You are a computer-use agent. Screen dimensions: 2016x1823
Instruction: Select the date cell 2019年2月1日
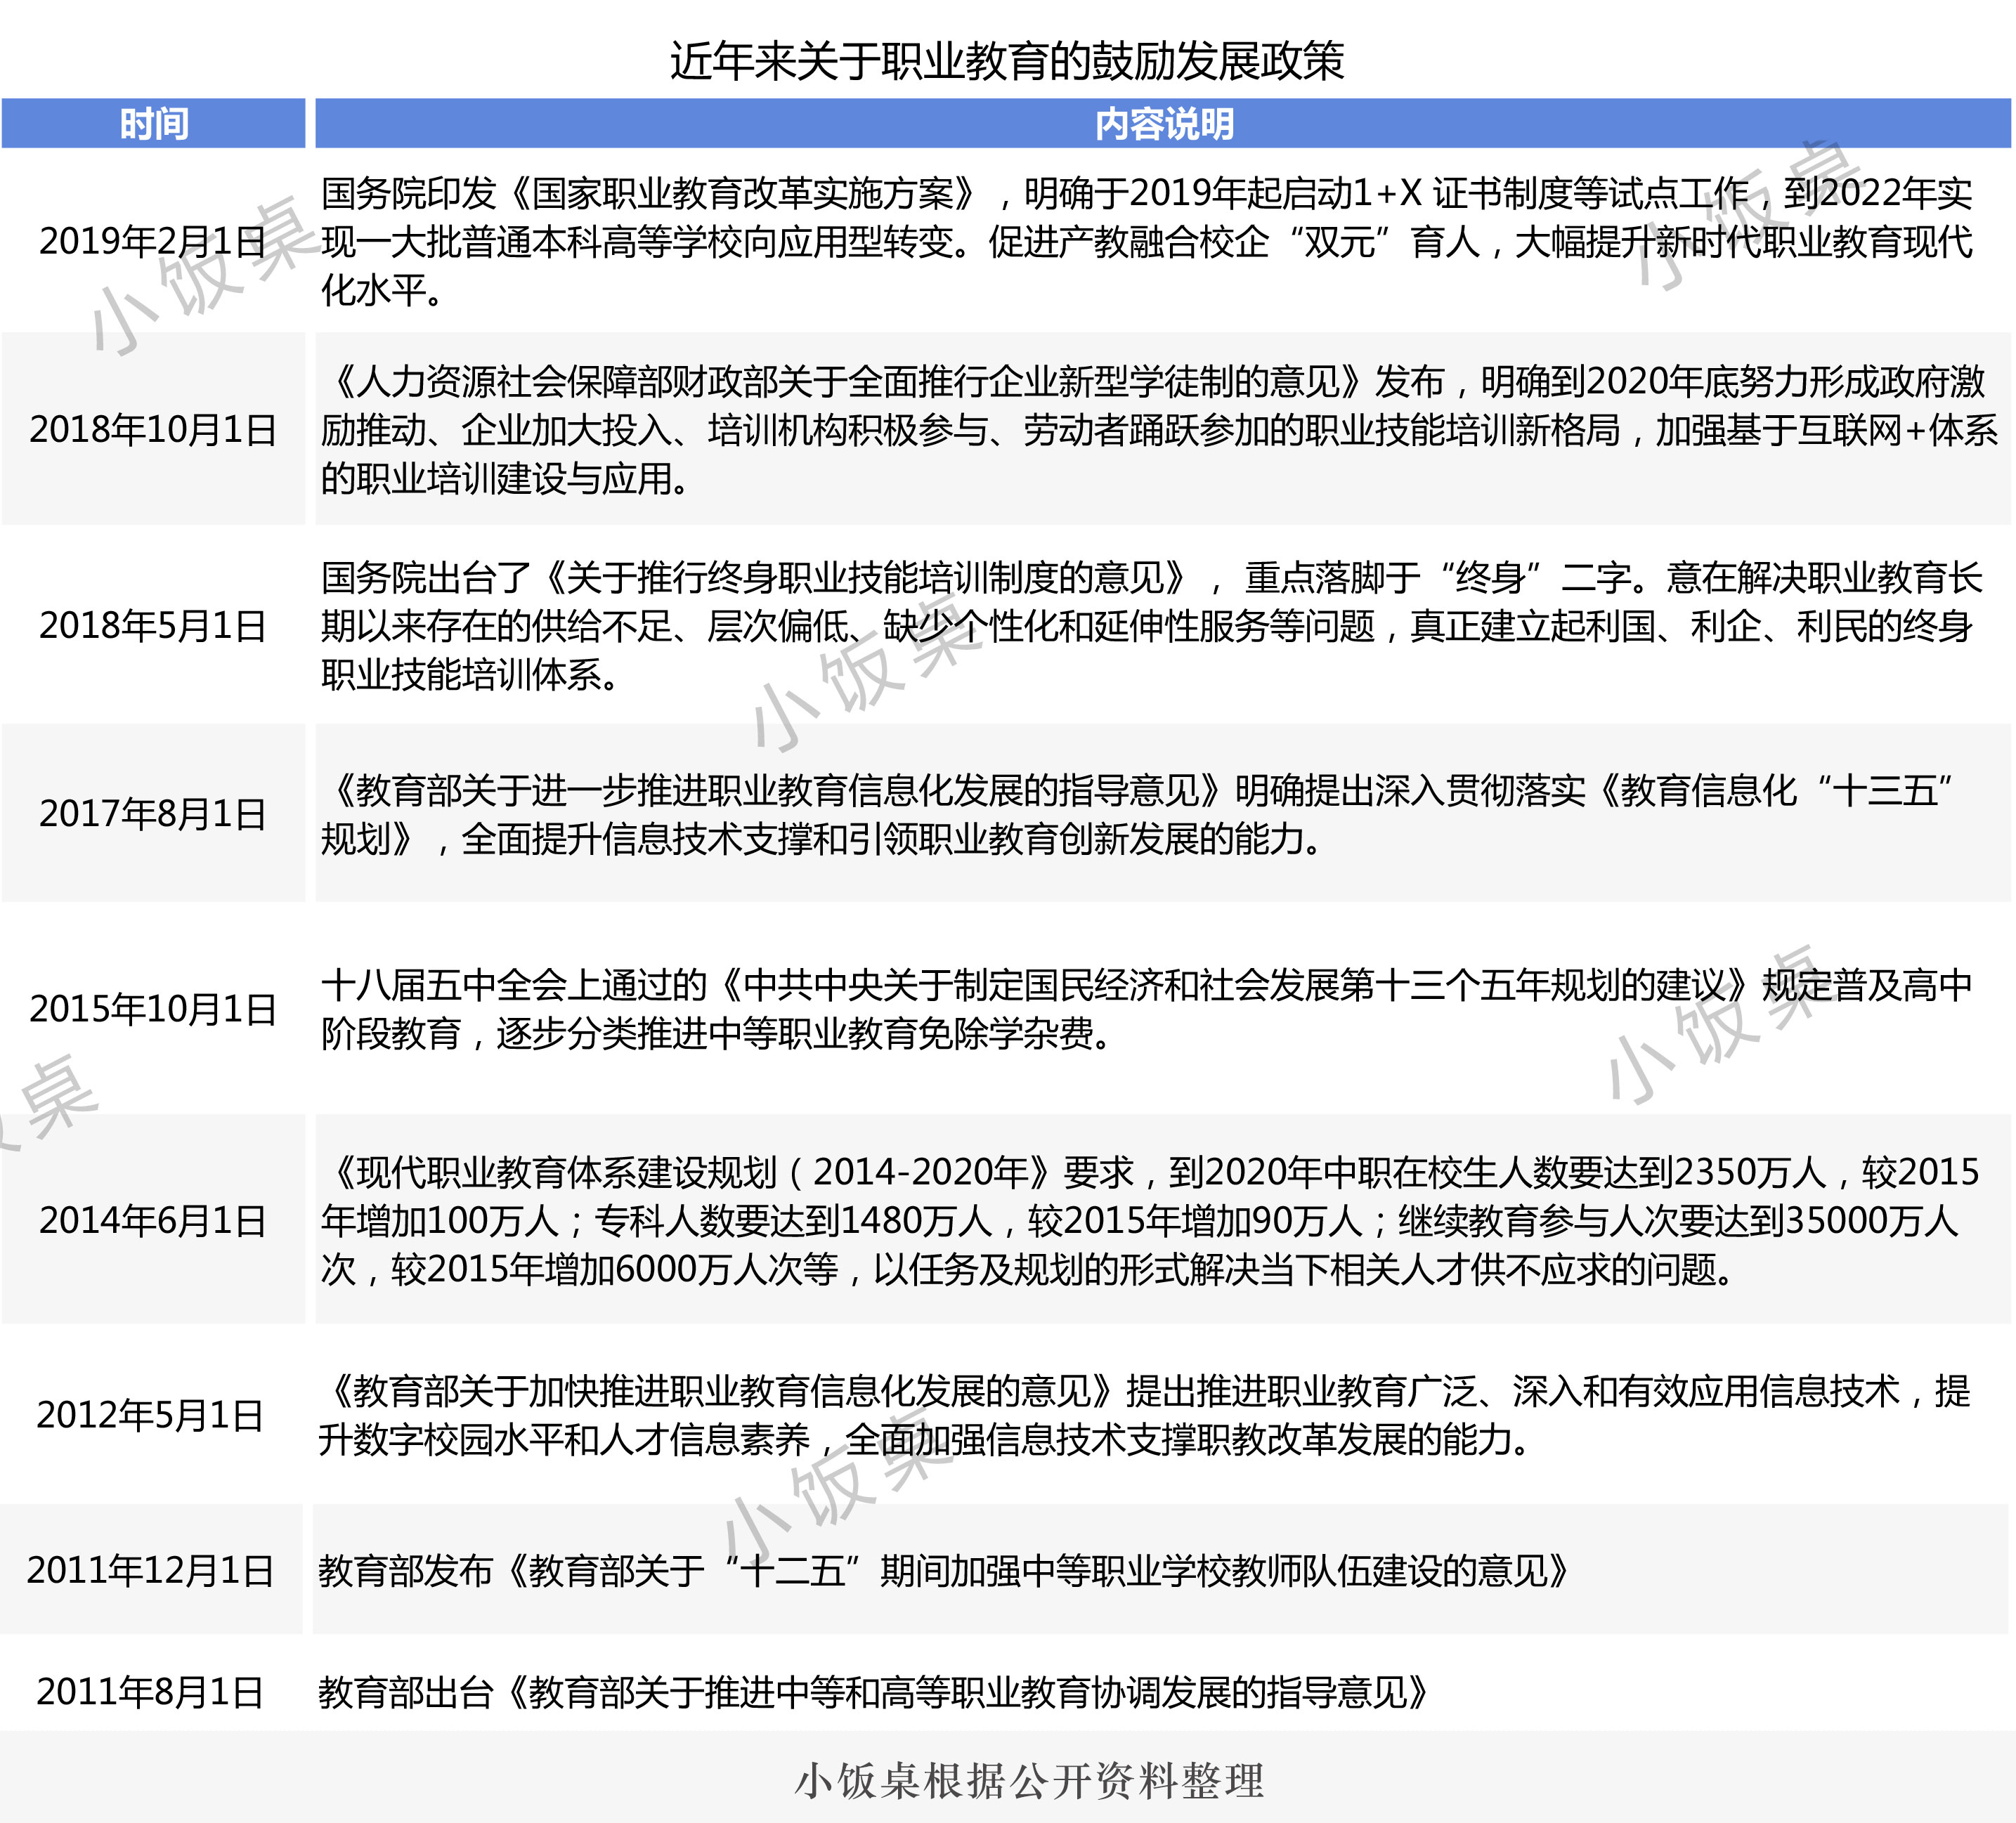[153, 241]
